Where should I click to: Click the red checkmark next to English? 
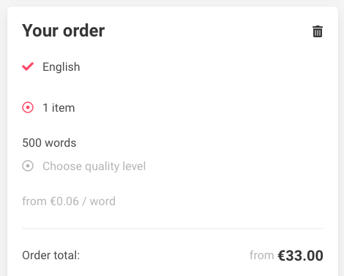(28, 66)
